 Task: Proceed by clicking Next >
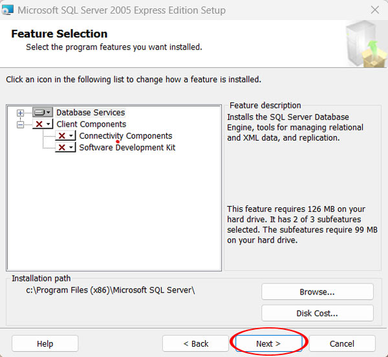pyautogui.click(x=268, y=343)
